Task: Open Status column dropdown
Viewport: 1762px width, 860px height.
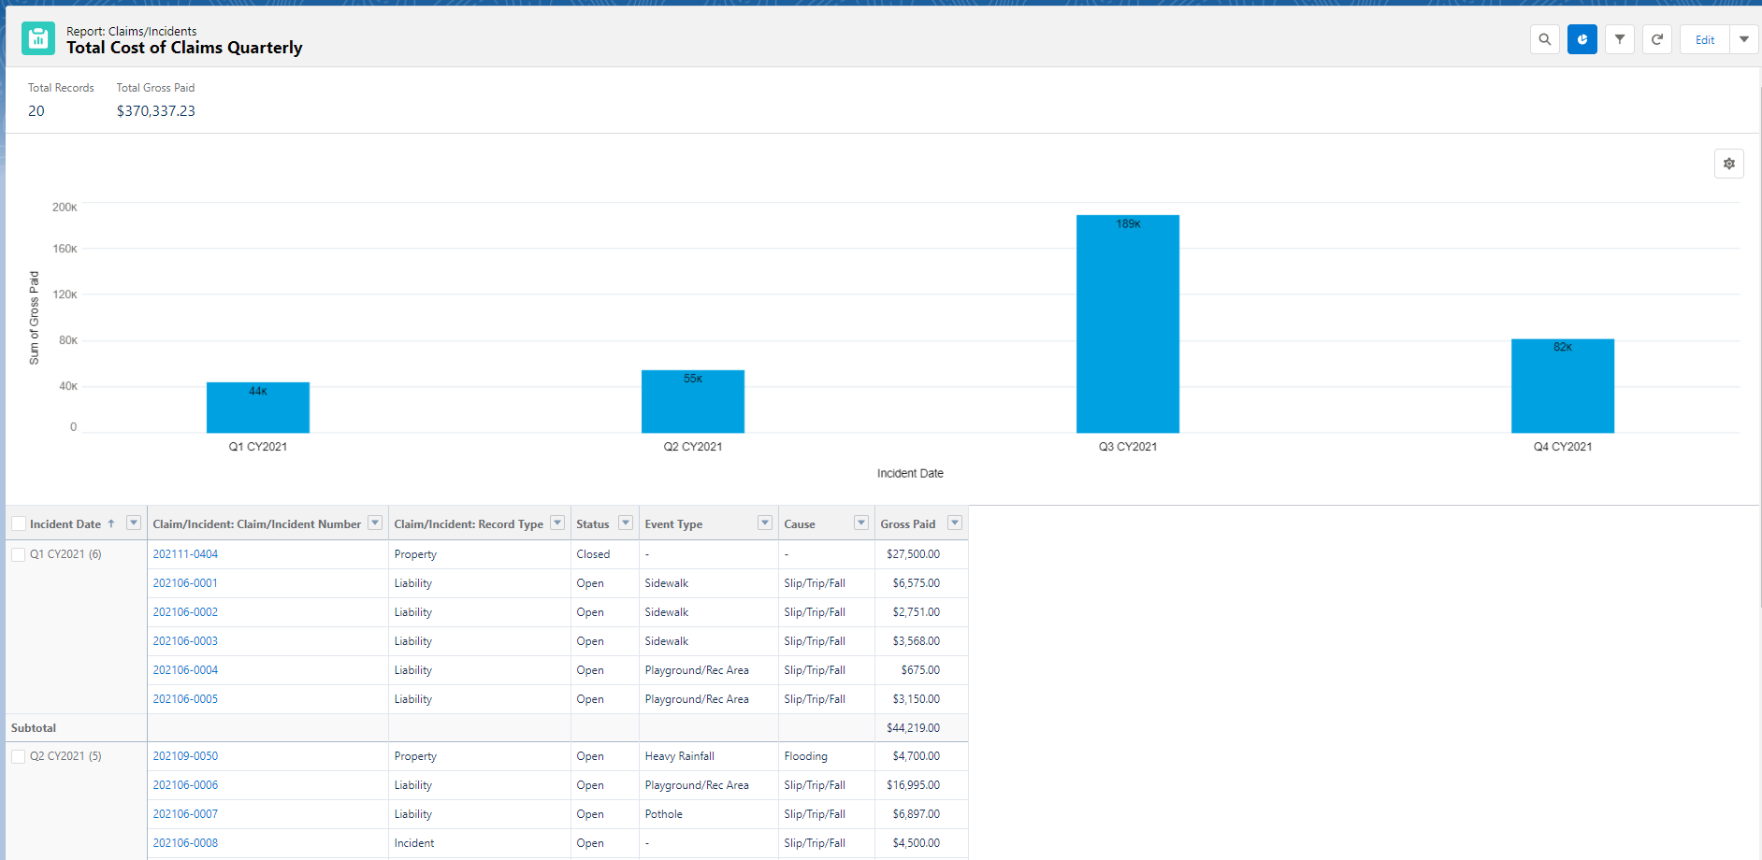Action: click(x=626, y=523)
